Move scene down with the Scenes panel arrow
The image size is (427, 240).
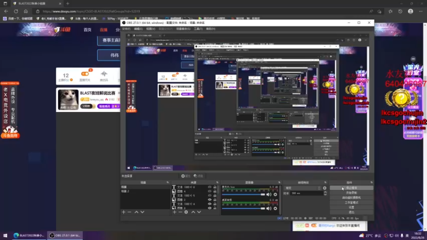pos(143,212)
